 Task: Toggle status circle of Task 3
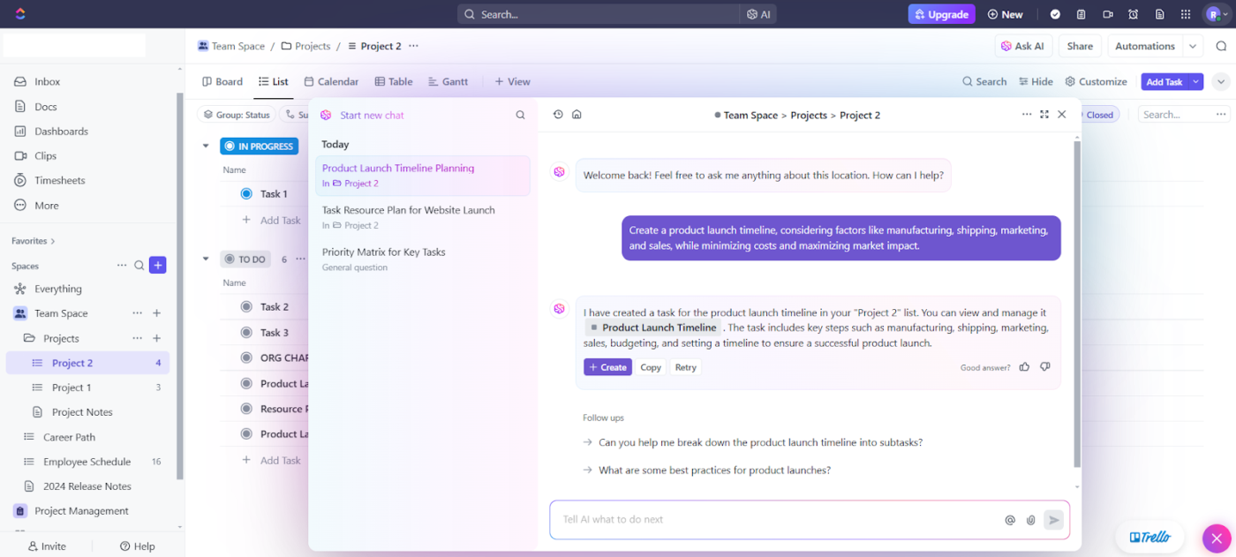pos(246,333)
